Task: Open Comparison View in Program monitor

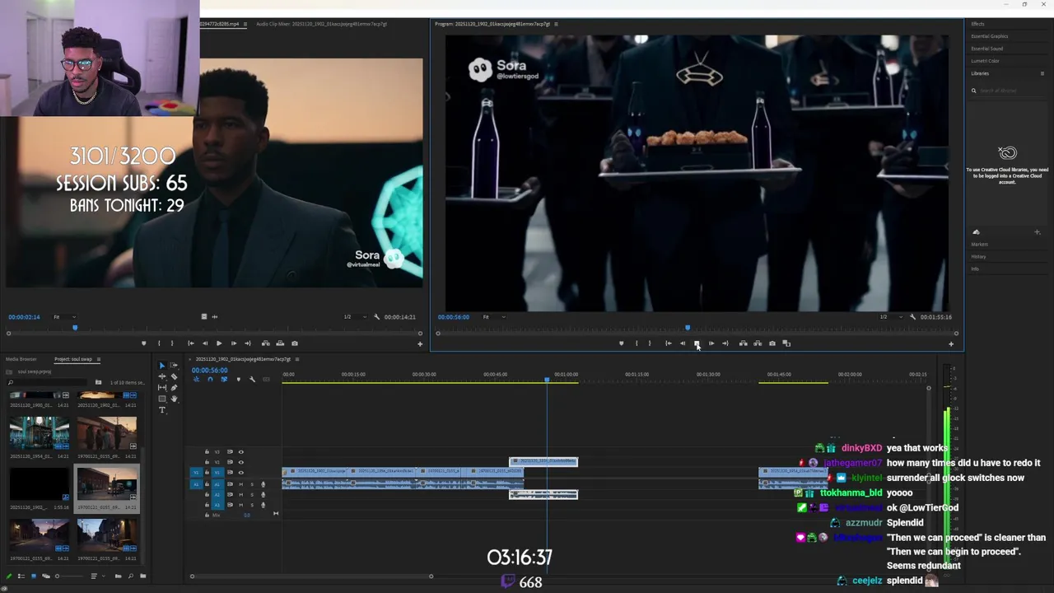Action: (x=786, y=343)
